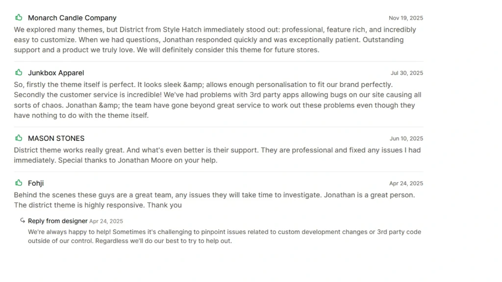
Task: Open the Monarch Candle Company reviewer name
Action: (x=72, y=18)
